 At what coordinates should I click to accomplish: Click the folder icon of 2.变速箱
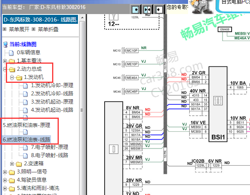19,164
